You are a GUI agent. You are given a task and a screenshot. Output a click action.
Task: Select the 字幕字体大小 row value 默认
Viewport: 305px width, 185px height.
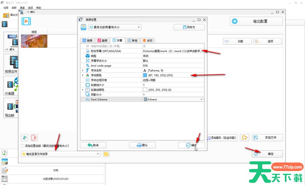point(173,61)
